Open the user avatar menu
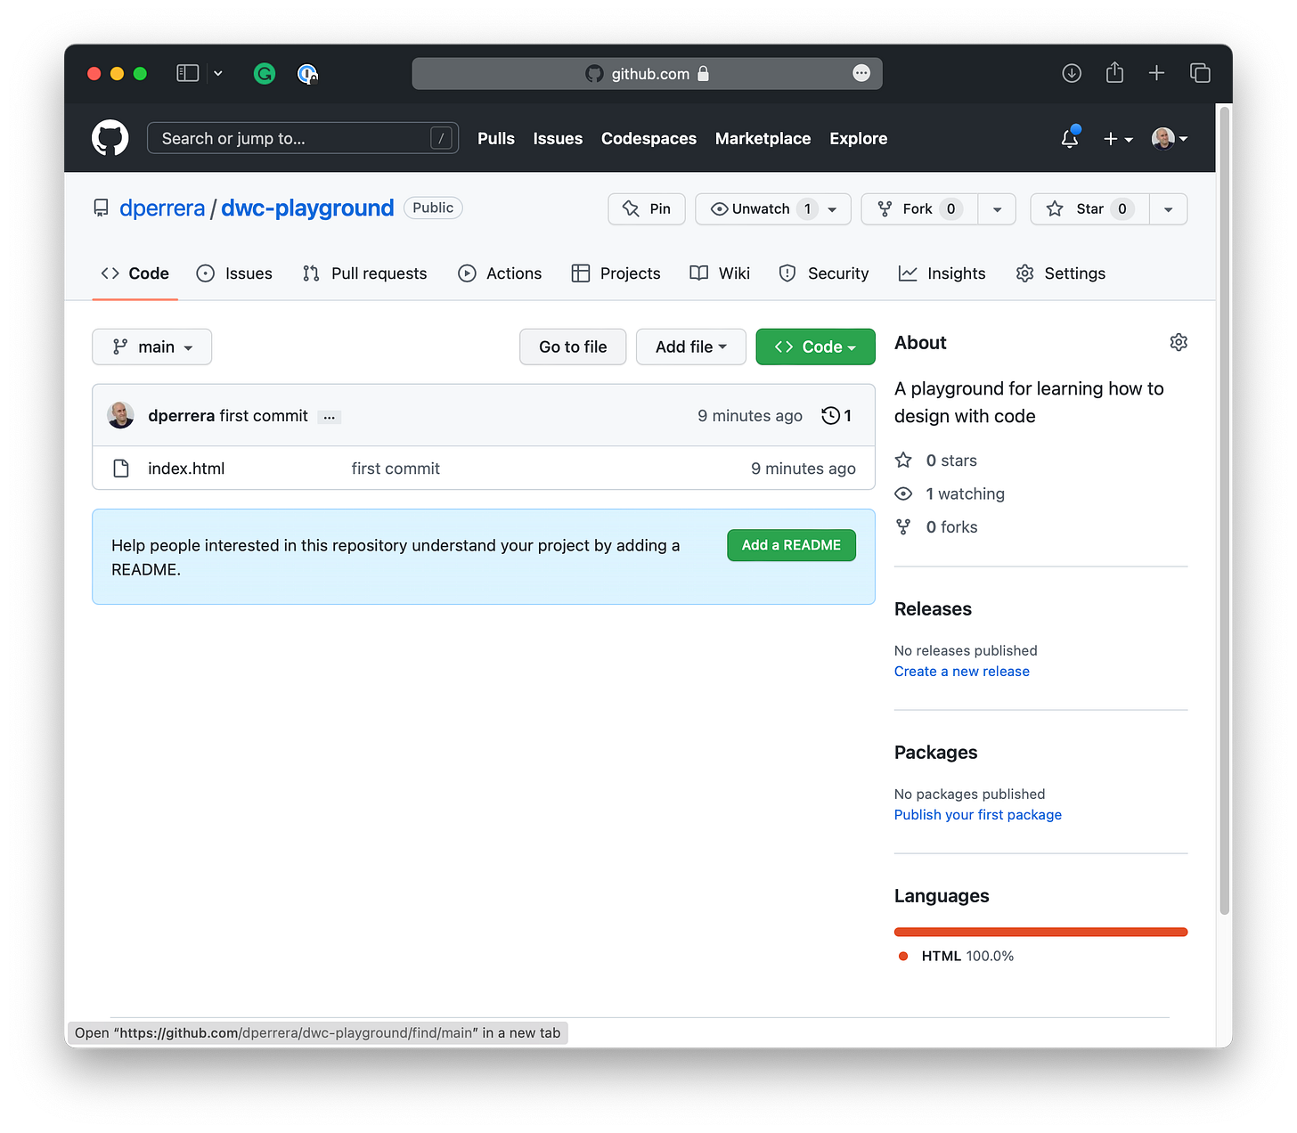Image resolution: width=1297 pixels, height=1133 pixels. click(1170, 138)
